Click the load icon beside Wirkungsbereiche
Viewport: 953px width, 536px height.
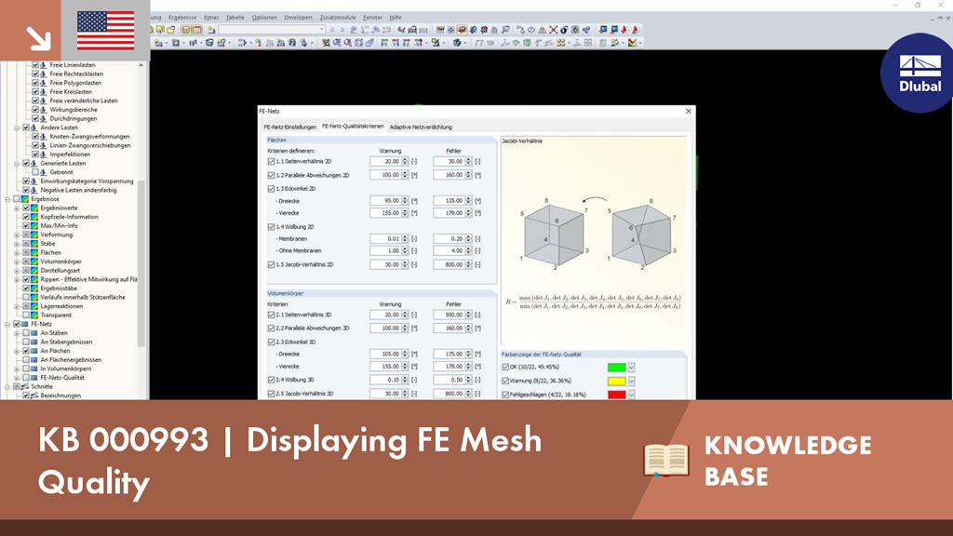click(x=44, y=110)
